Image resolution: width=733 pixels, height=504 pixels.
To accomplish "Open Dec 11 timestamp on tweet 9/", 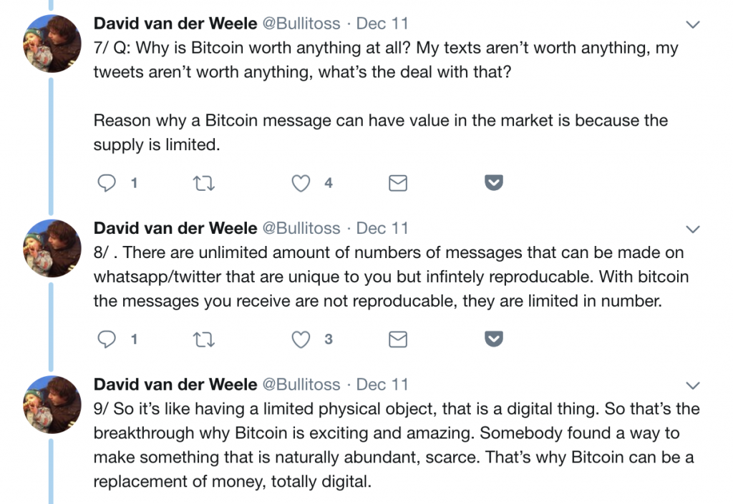I will (382, 385).
